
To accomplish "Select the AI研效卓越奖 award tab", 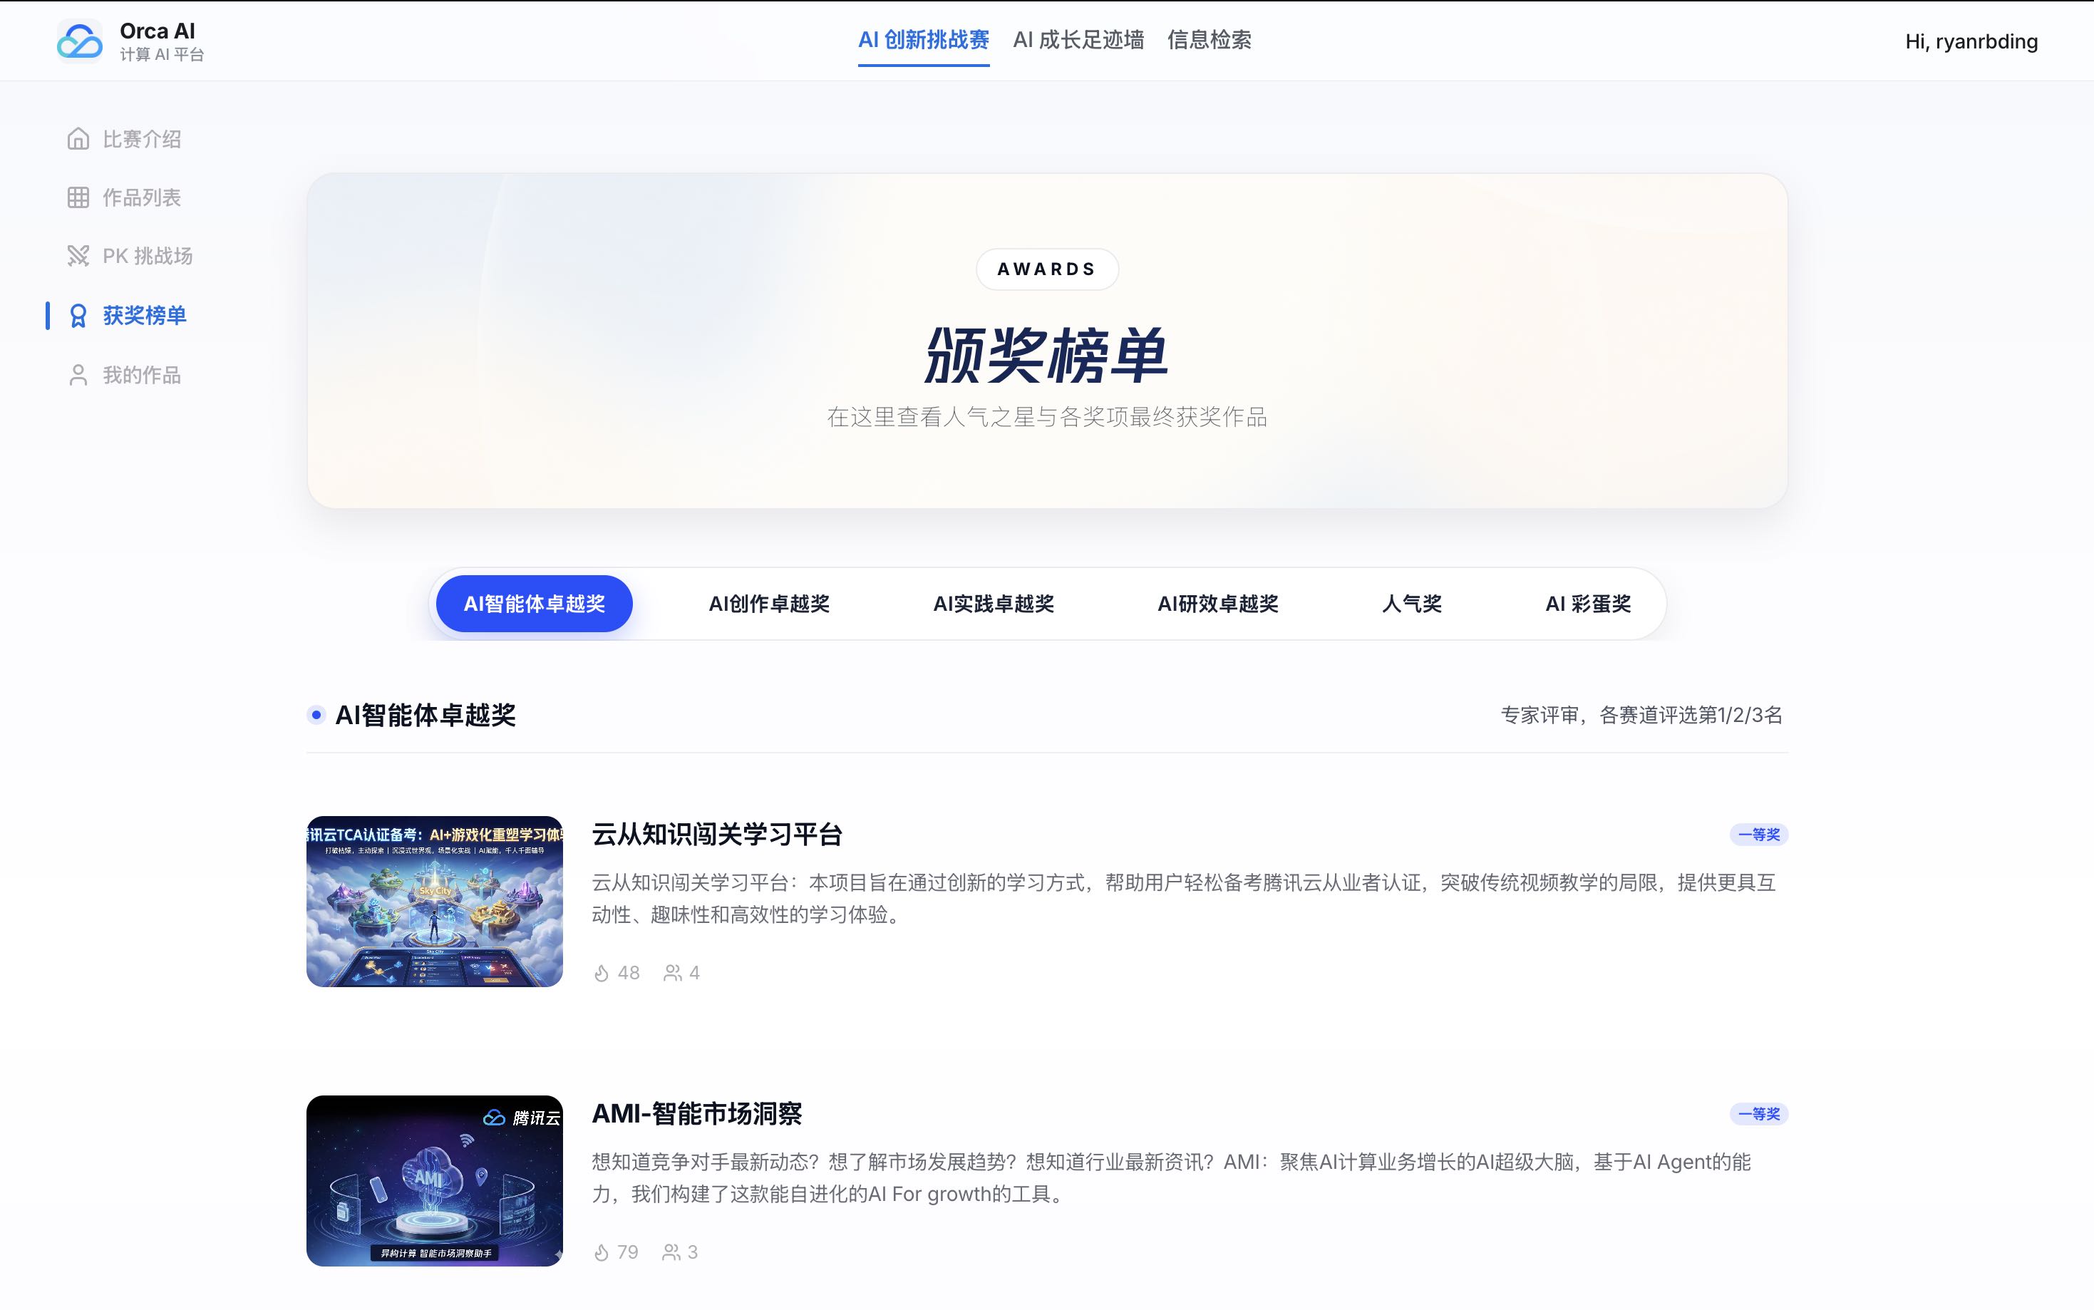I will [1218, 604].
